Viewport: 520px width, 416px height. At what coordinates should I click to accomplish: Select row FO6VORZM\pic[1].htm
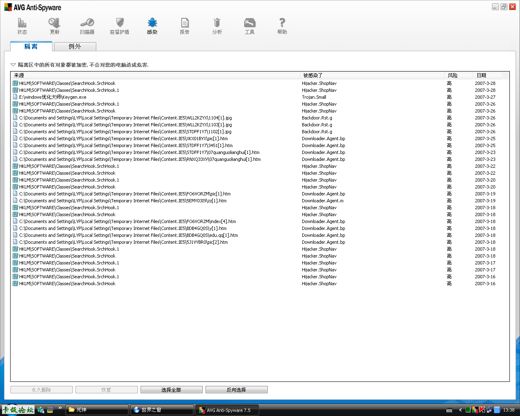(x=260, y=194)
